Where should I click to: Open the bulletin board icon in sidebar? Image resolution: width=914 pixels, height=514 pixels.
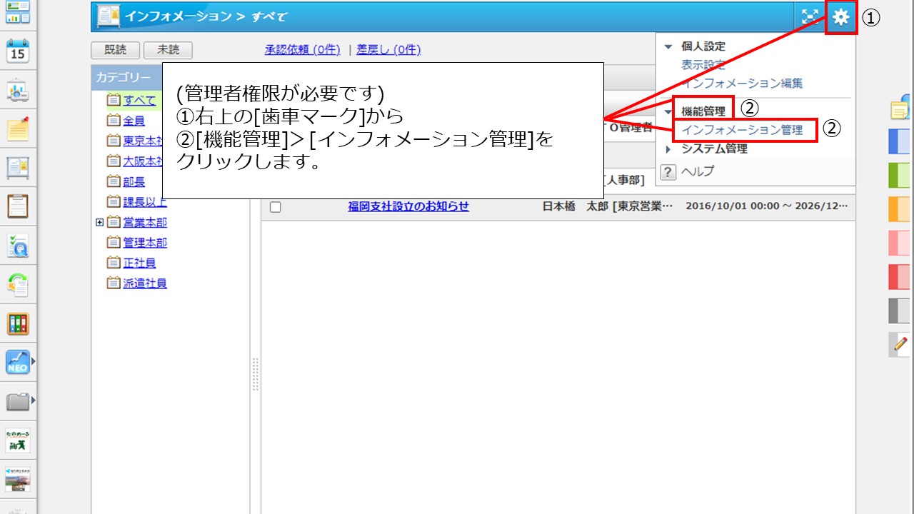tap(18, 168)
